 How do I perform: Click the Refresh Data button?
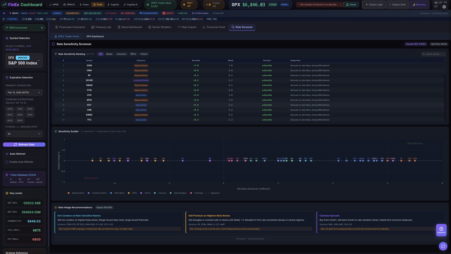(24, 144)
